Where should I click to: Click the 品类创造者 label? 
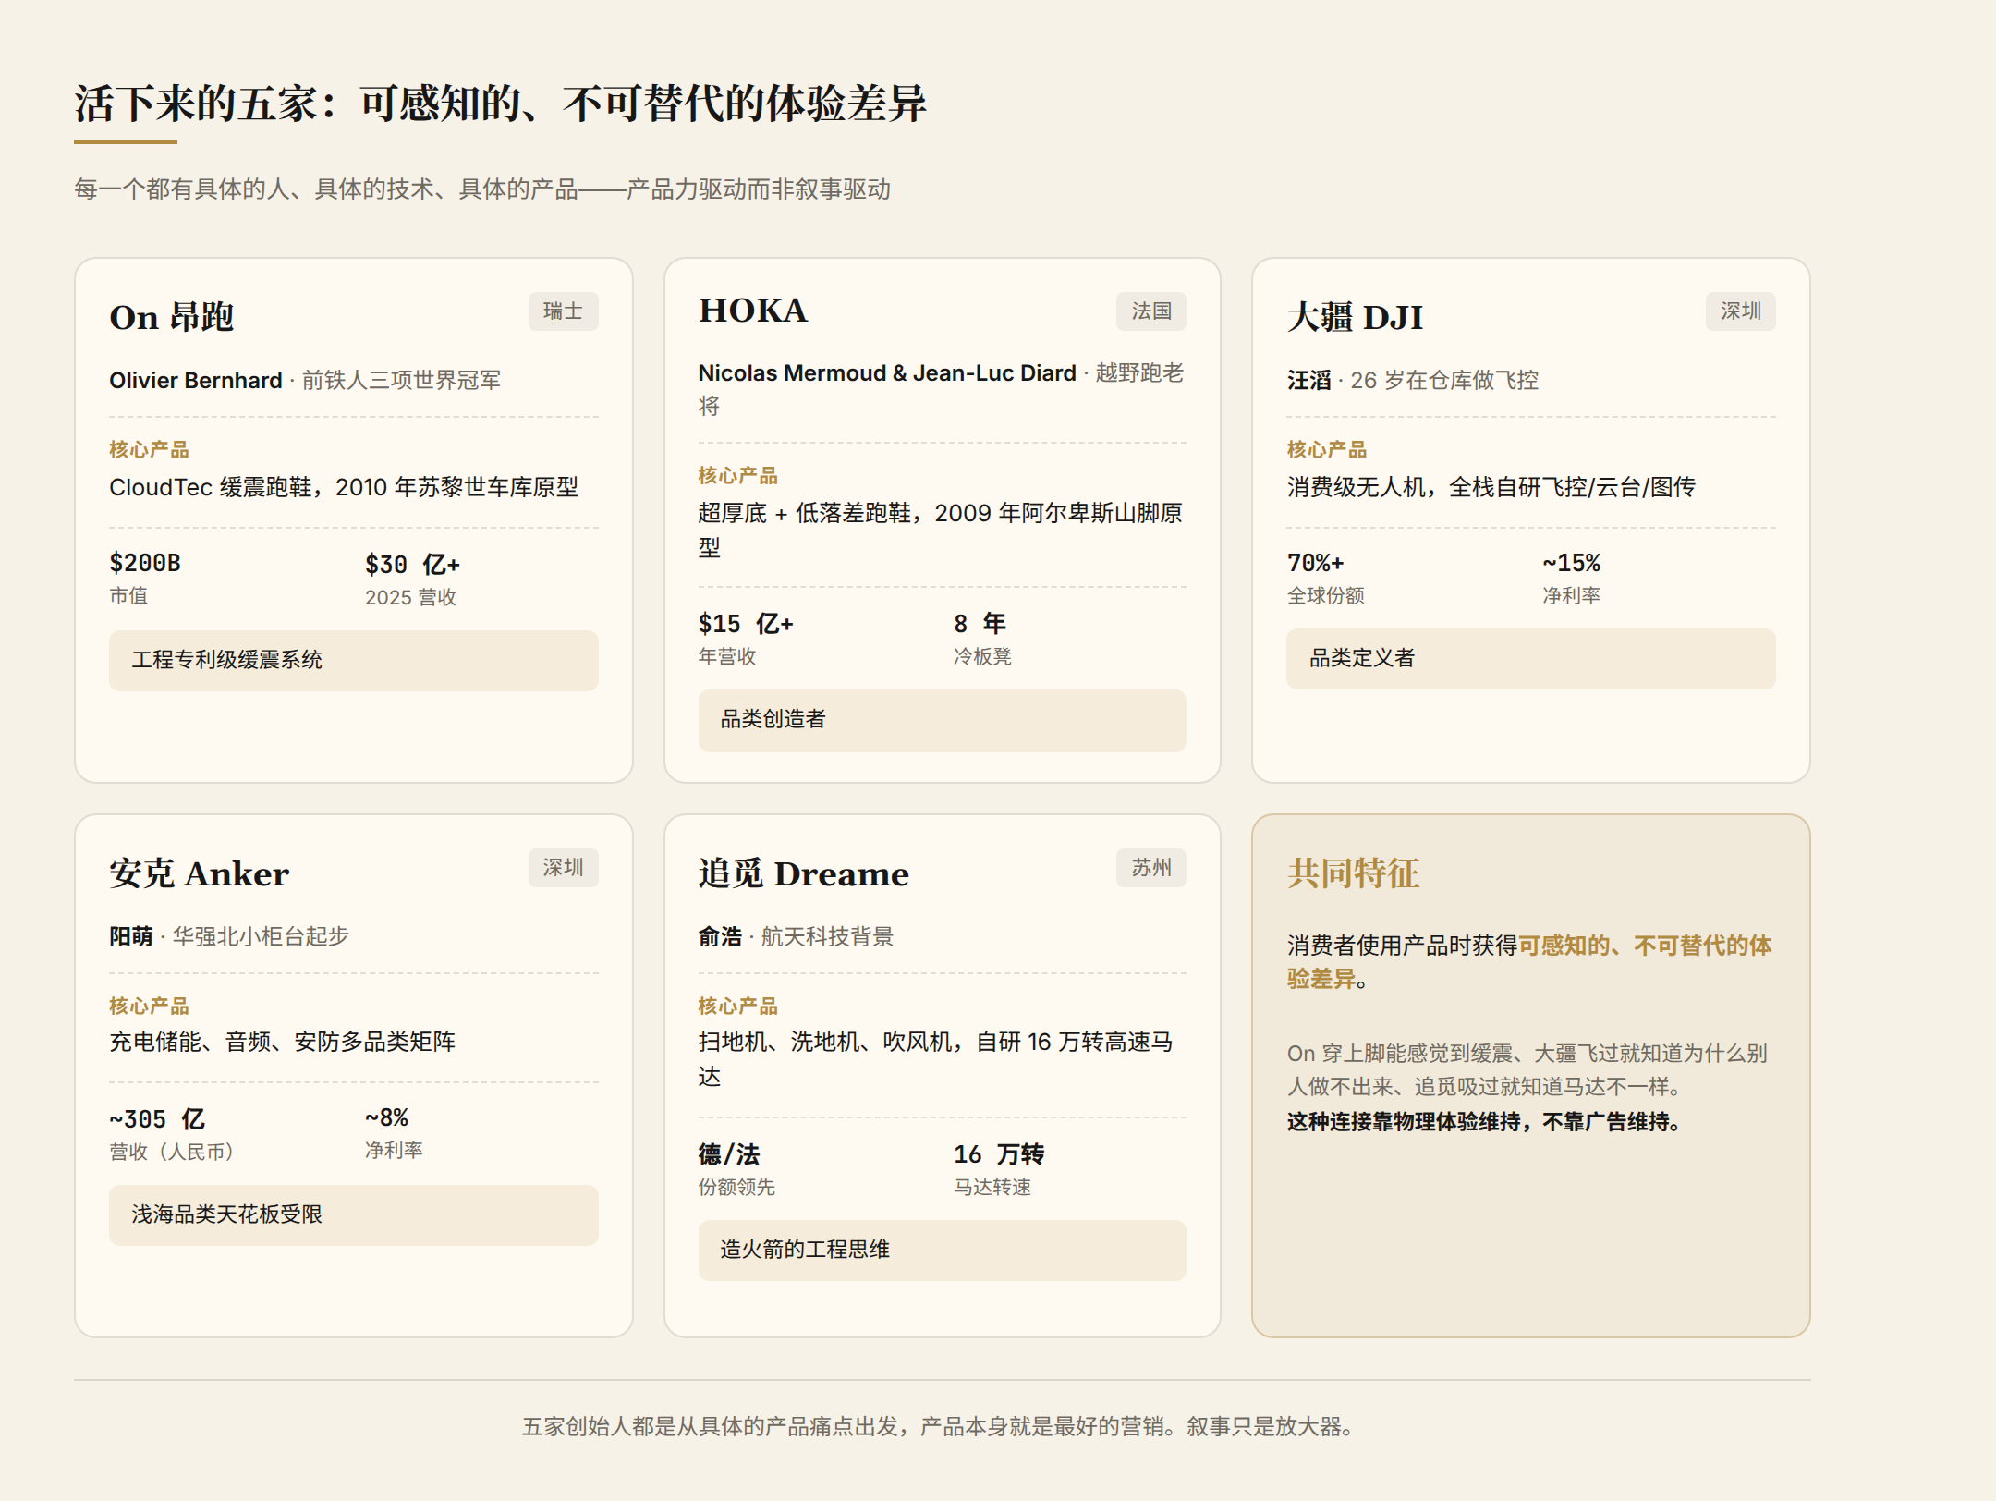(x=942, y=720)
